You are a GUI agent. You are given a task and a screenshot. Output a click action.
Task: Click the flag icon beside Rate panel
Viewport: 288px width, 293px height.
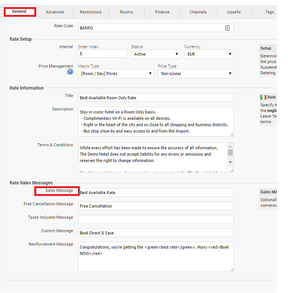pos(263,97)
